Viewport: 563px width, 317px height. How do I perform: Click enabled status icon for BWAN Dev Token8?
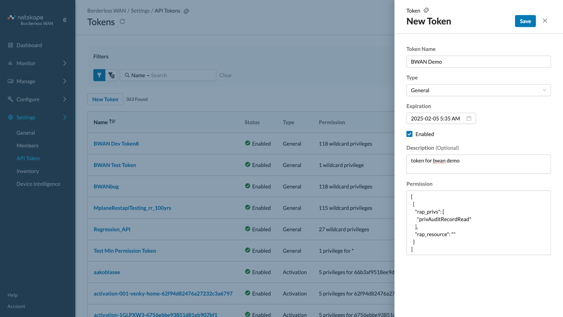247,143
